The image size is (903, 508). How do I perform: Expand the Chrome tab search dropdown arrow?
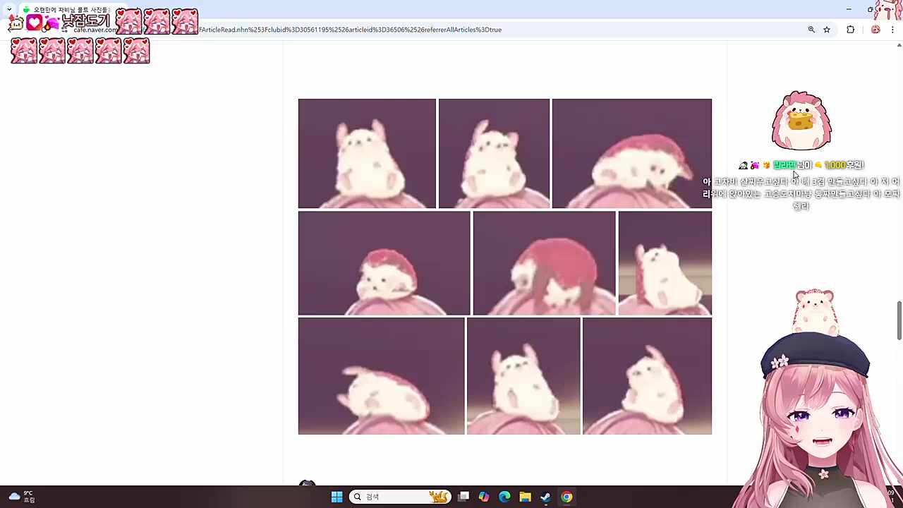[x=9, y=9]
